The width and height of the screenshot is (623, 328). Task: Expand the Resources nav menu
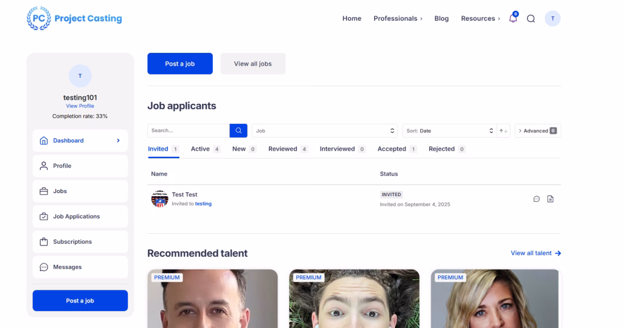481,19
